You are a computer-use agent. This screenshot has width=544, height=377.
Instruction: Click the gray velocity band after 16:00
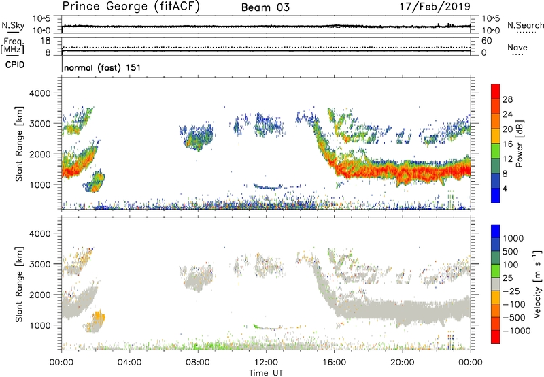[x=403, y=310]
